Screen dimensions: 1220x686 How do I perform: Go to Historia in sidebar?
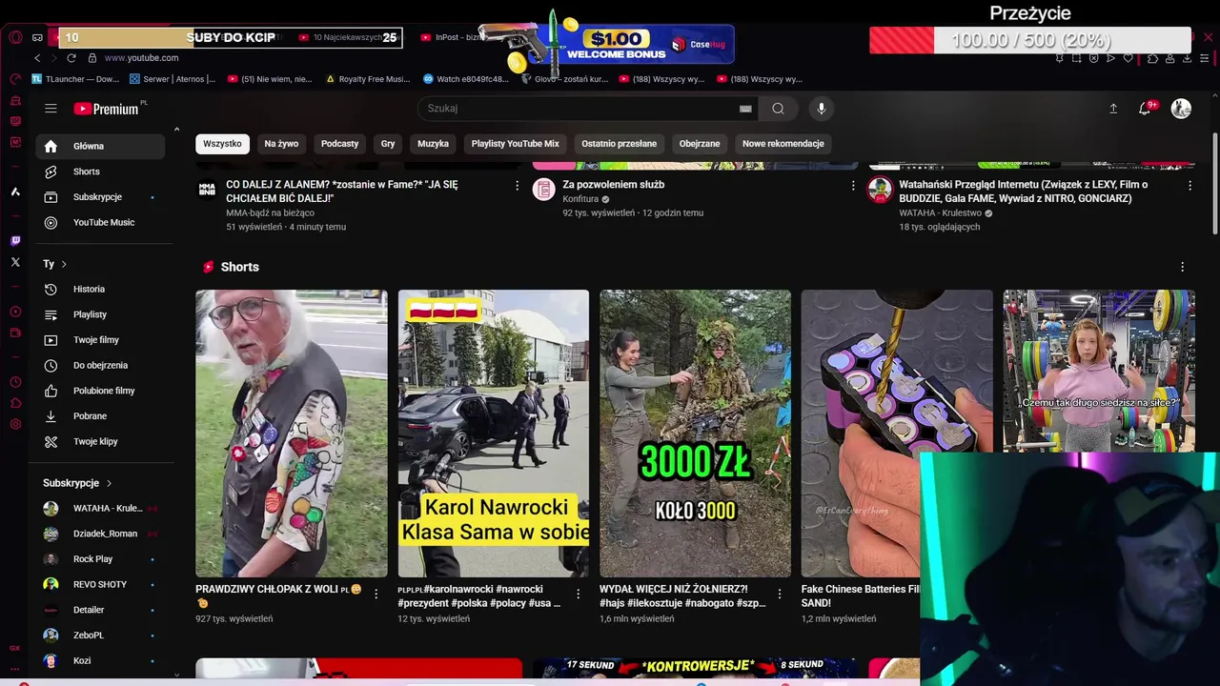(100, 289)
